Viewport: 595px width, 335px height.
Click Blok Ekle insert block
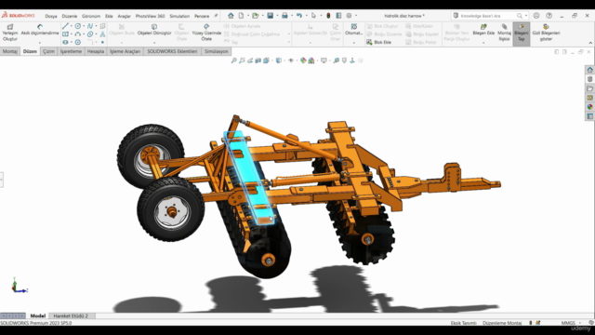378,42
